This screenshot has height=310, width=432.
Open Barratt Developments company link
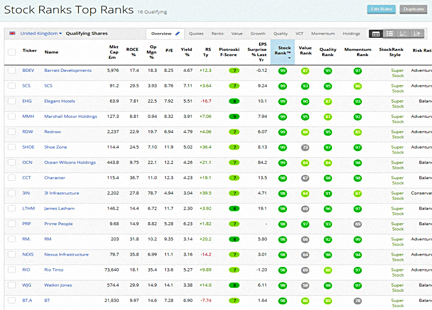pos(68,70)
